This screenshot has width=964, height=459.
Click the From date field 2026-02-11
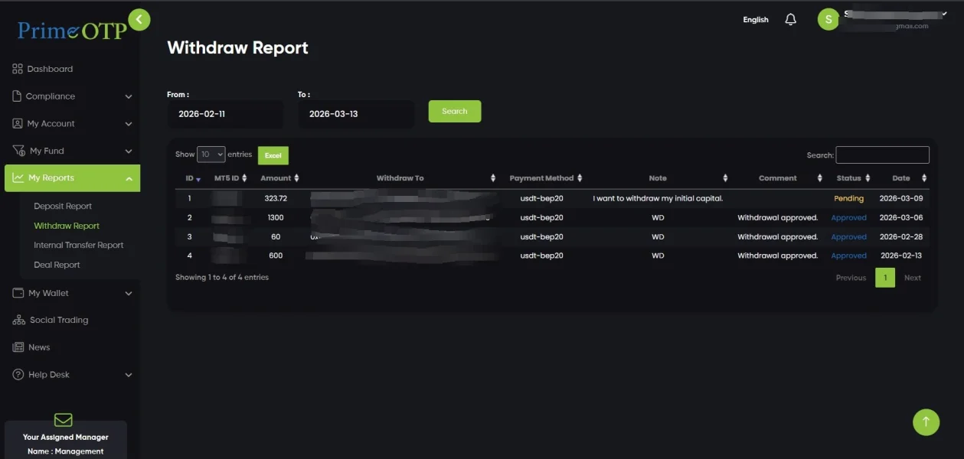coord(225,114)
